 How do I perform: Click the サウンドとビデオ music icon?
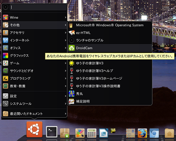point(6,71)
